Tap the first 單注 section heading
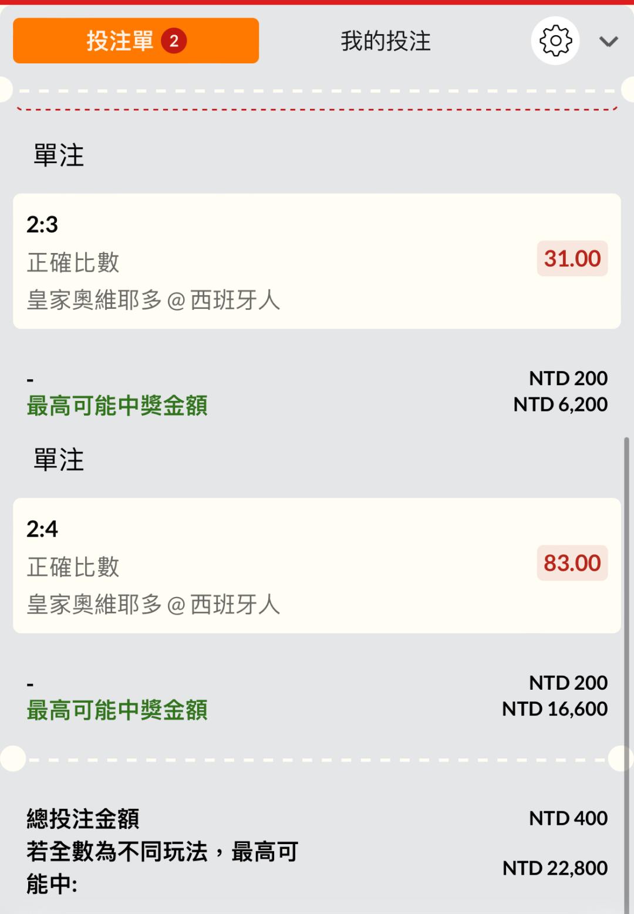Viewport: 634px width, 914px height. 59,156
